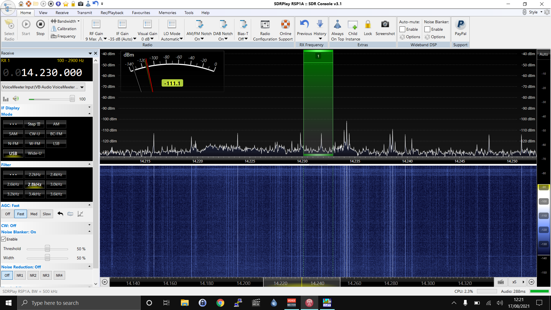This screenshot has height=310, width=551.
Task: Open the Rec/Playback ribbon tab
Action: [x=112, y=13]
